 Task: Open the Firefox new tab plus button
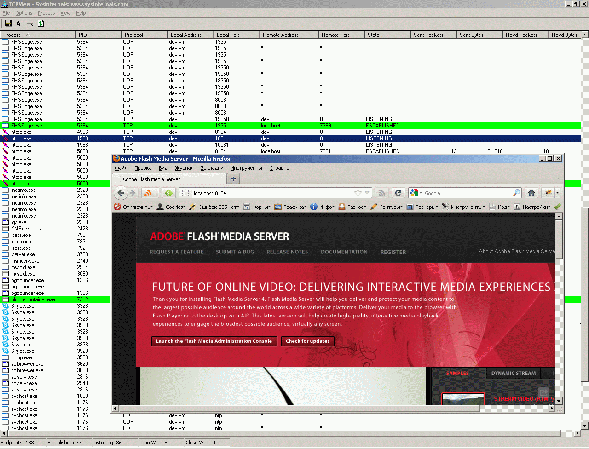tap(233, 179)
